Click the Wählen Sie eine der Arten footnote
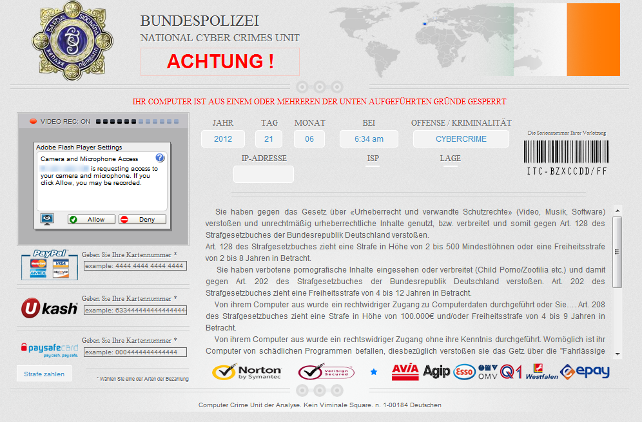The width and height of the screenshot is (642, 422). pos(142,379)
